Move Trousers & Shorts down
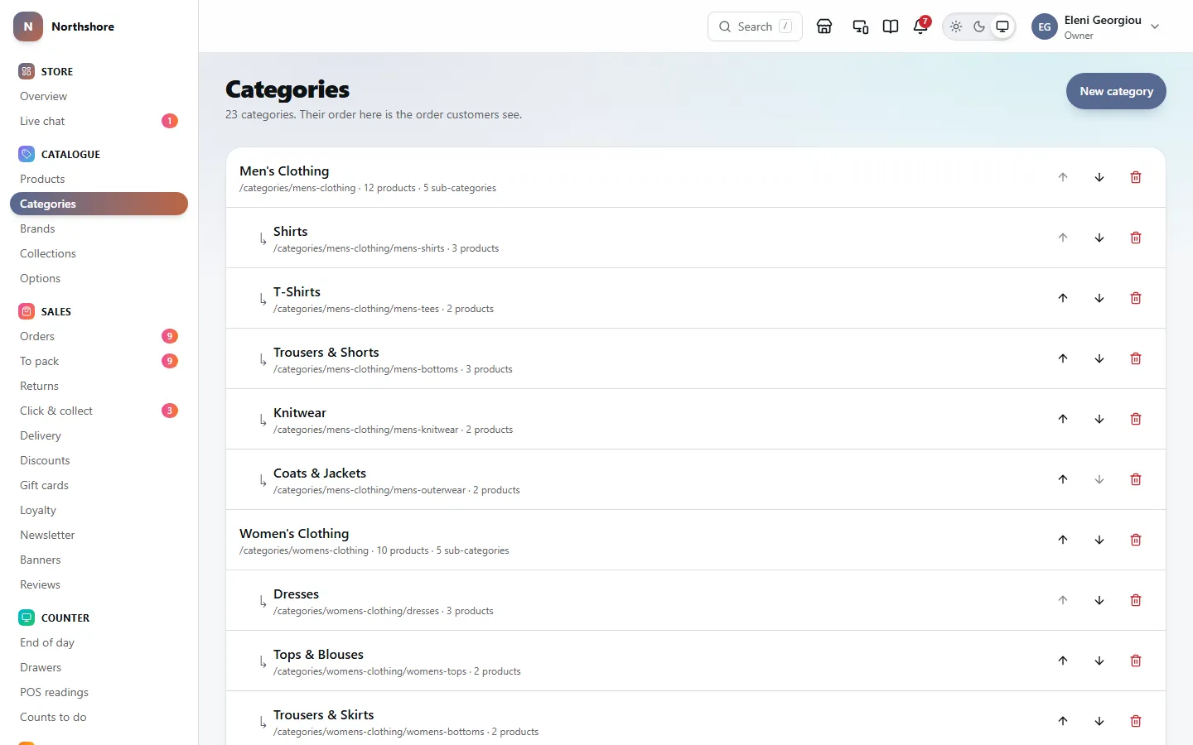The height and width of the screenshot is (745, 1193). point(1099,358)
